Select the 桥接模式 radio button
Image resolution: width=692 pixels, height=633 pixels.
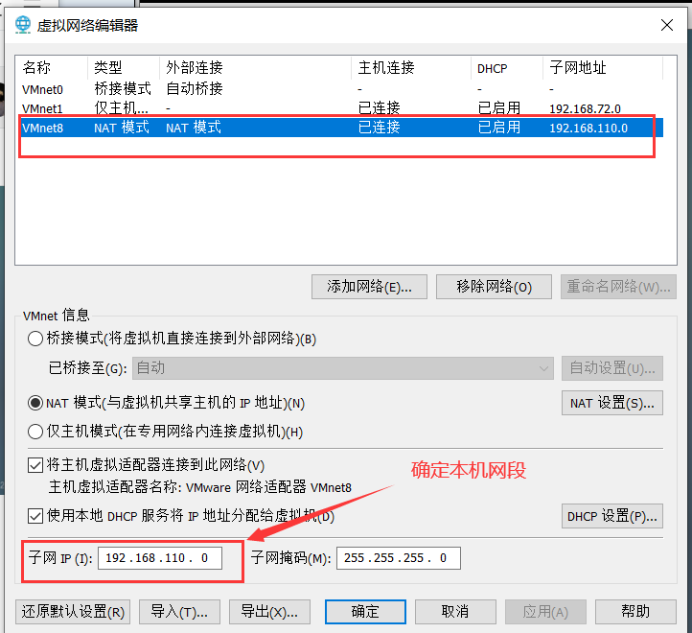(x=35, y=339)
